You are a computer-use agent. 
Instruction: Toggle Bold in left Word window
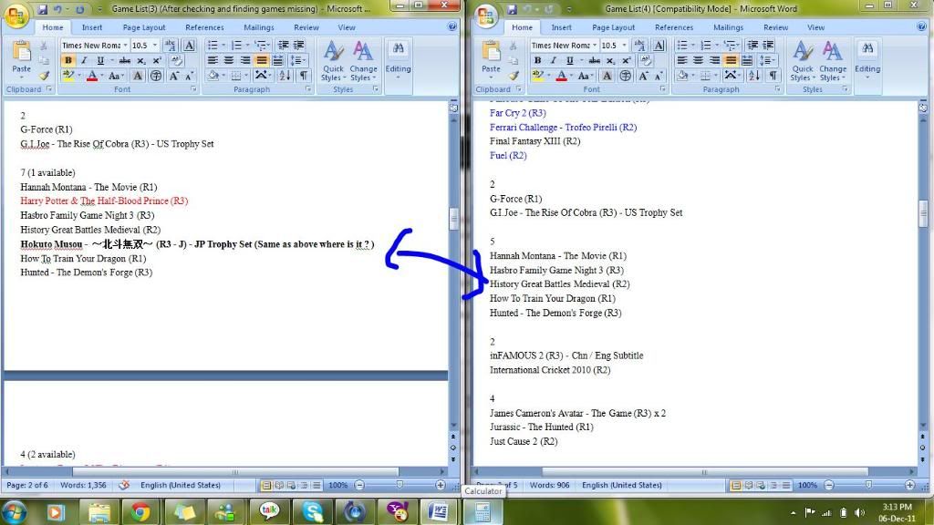click(68, 61)
